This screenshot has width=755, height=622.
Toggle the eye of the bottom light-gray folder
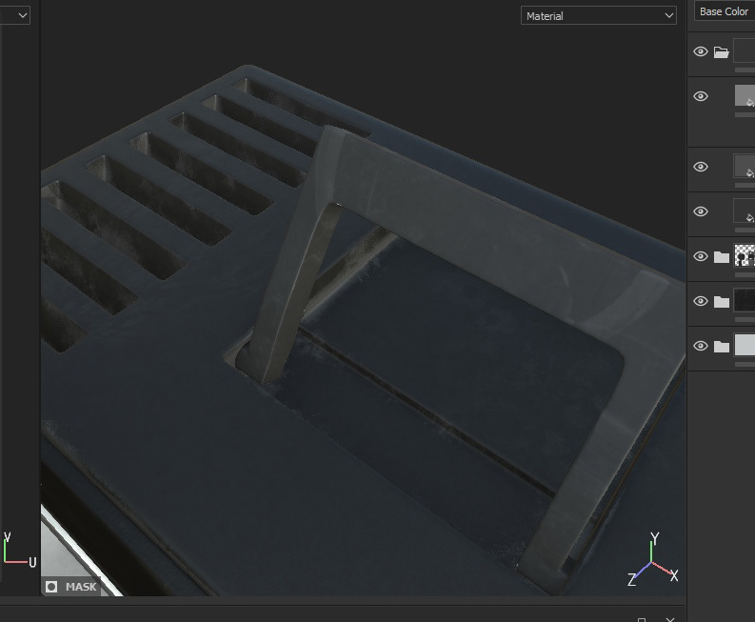701,346
